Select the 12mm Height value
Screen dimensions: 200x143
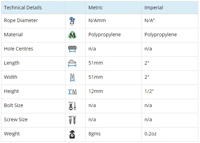click(96, 91)
